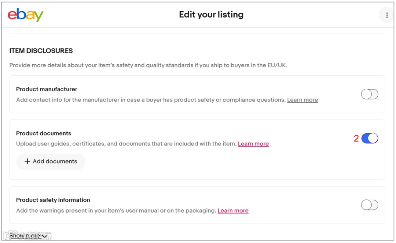Click the ITEM DISCLOSURES section heading

point(41,51)
